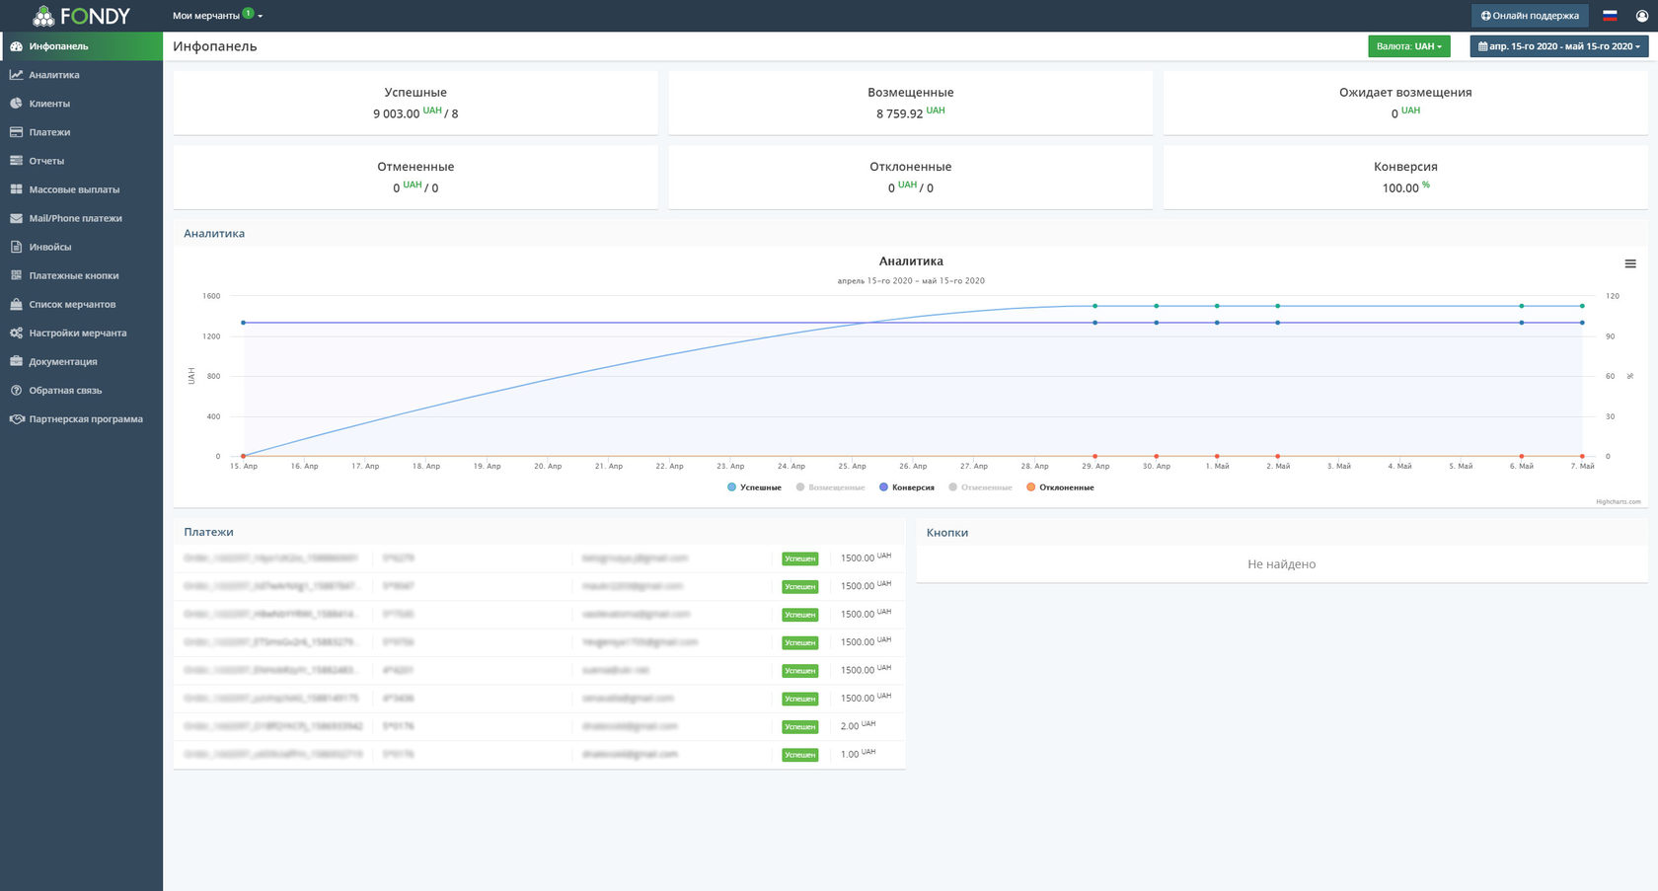Click the Clients pie icon in sidebar

tap(16, 104)
